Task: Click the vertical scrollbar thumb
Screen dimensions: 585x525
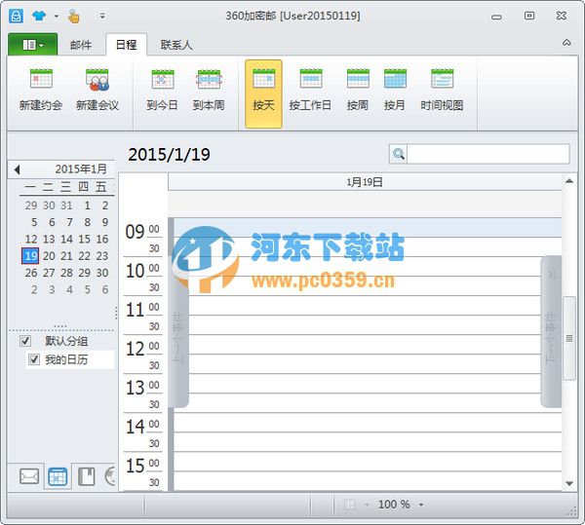Action: click(569, 338)
